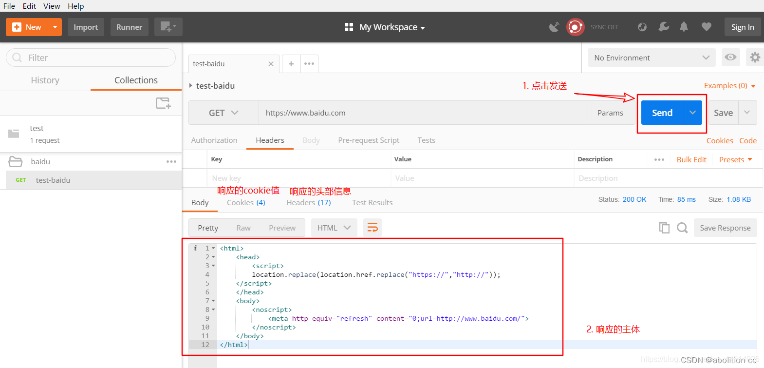Screen dimensions: 764x368
Task: Click the satellite interceptor icon
Action: click(554, 27)
